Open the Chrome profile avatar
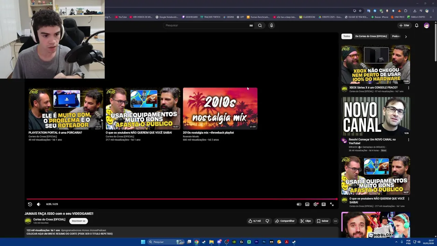The height and width of the screenshot is (246, 437). click(x=427, y=11)
